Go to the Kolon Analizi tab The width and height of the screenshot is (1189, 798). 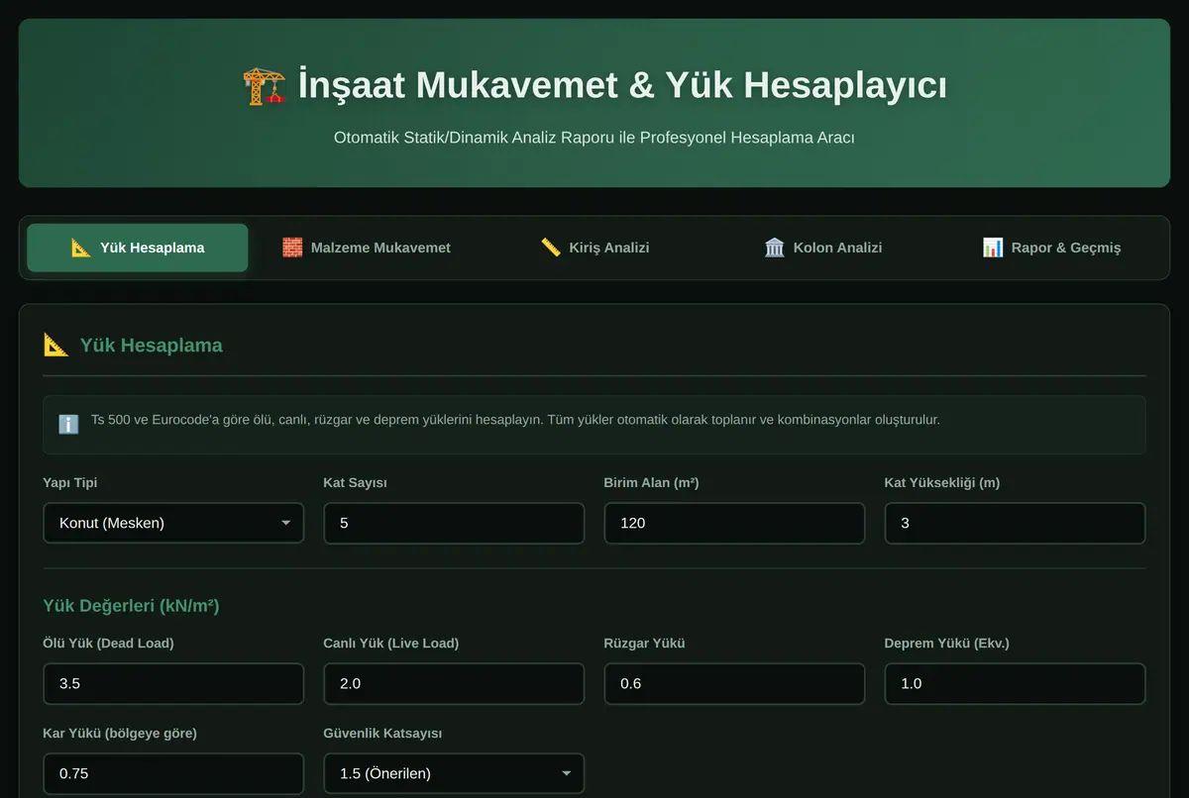point(823,248)
